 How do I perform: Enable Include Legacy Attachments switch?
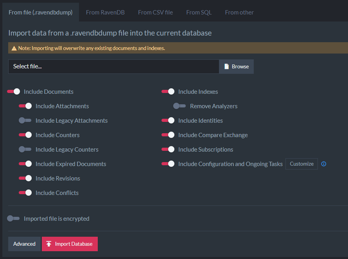25,120
